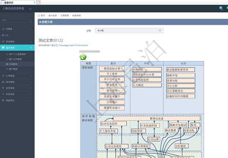Click the Uncategorized category link

(x=66, y=45)
